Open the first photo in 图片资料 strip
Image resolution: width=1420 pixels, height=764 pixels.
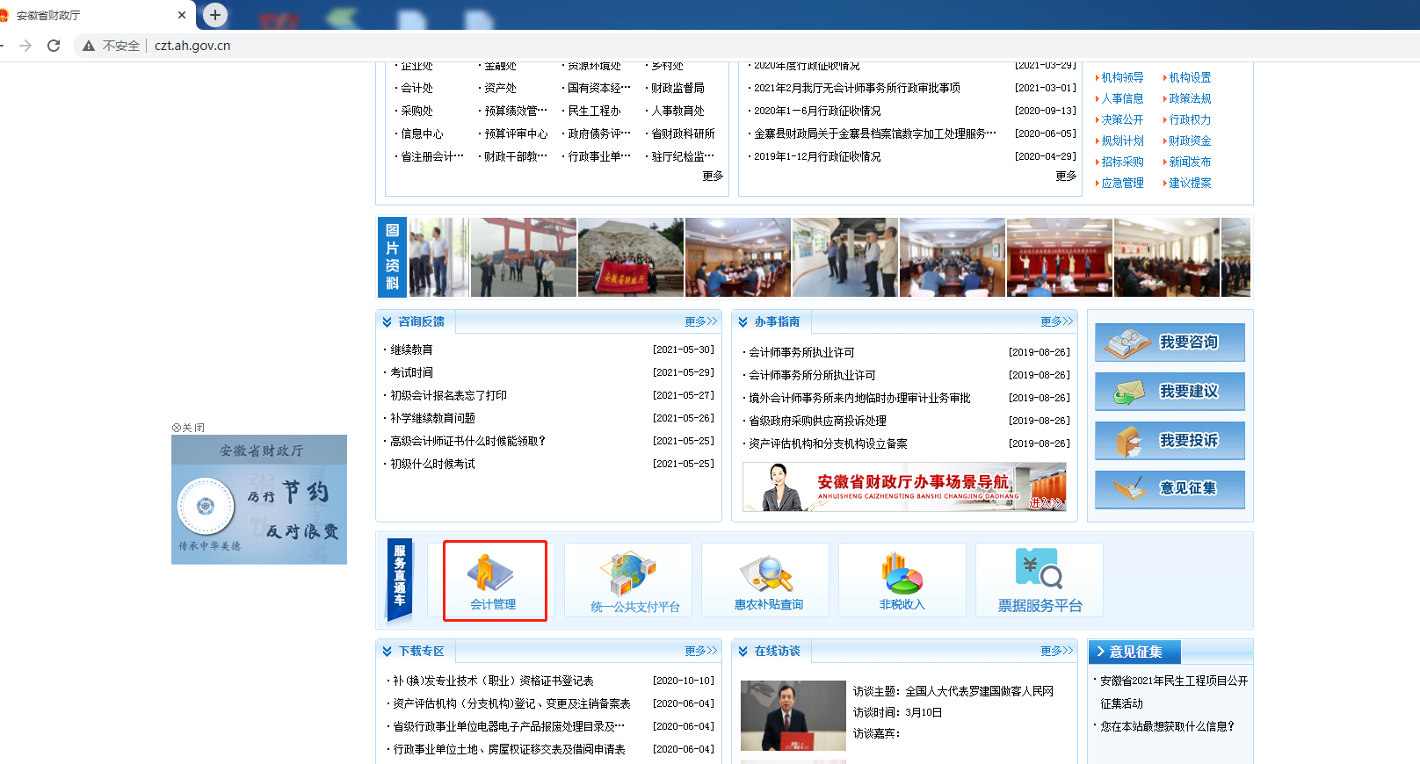point(438,257)
